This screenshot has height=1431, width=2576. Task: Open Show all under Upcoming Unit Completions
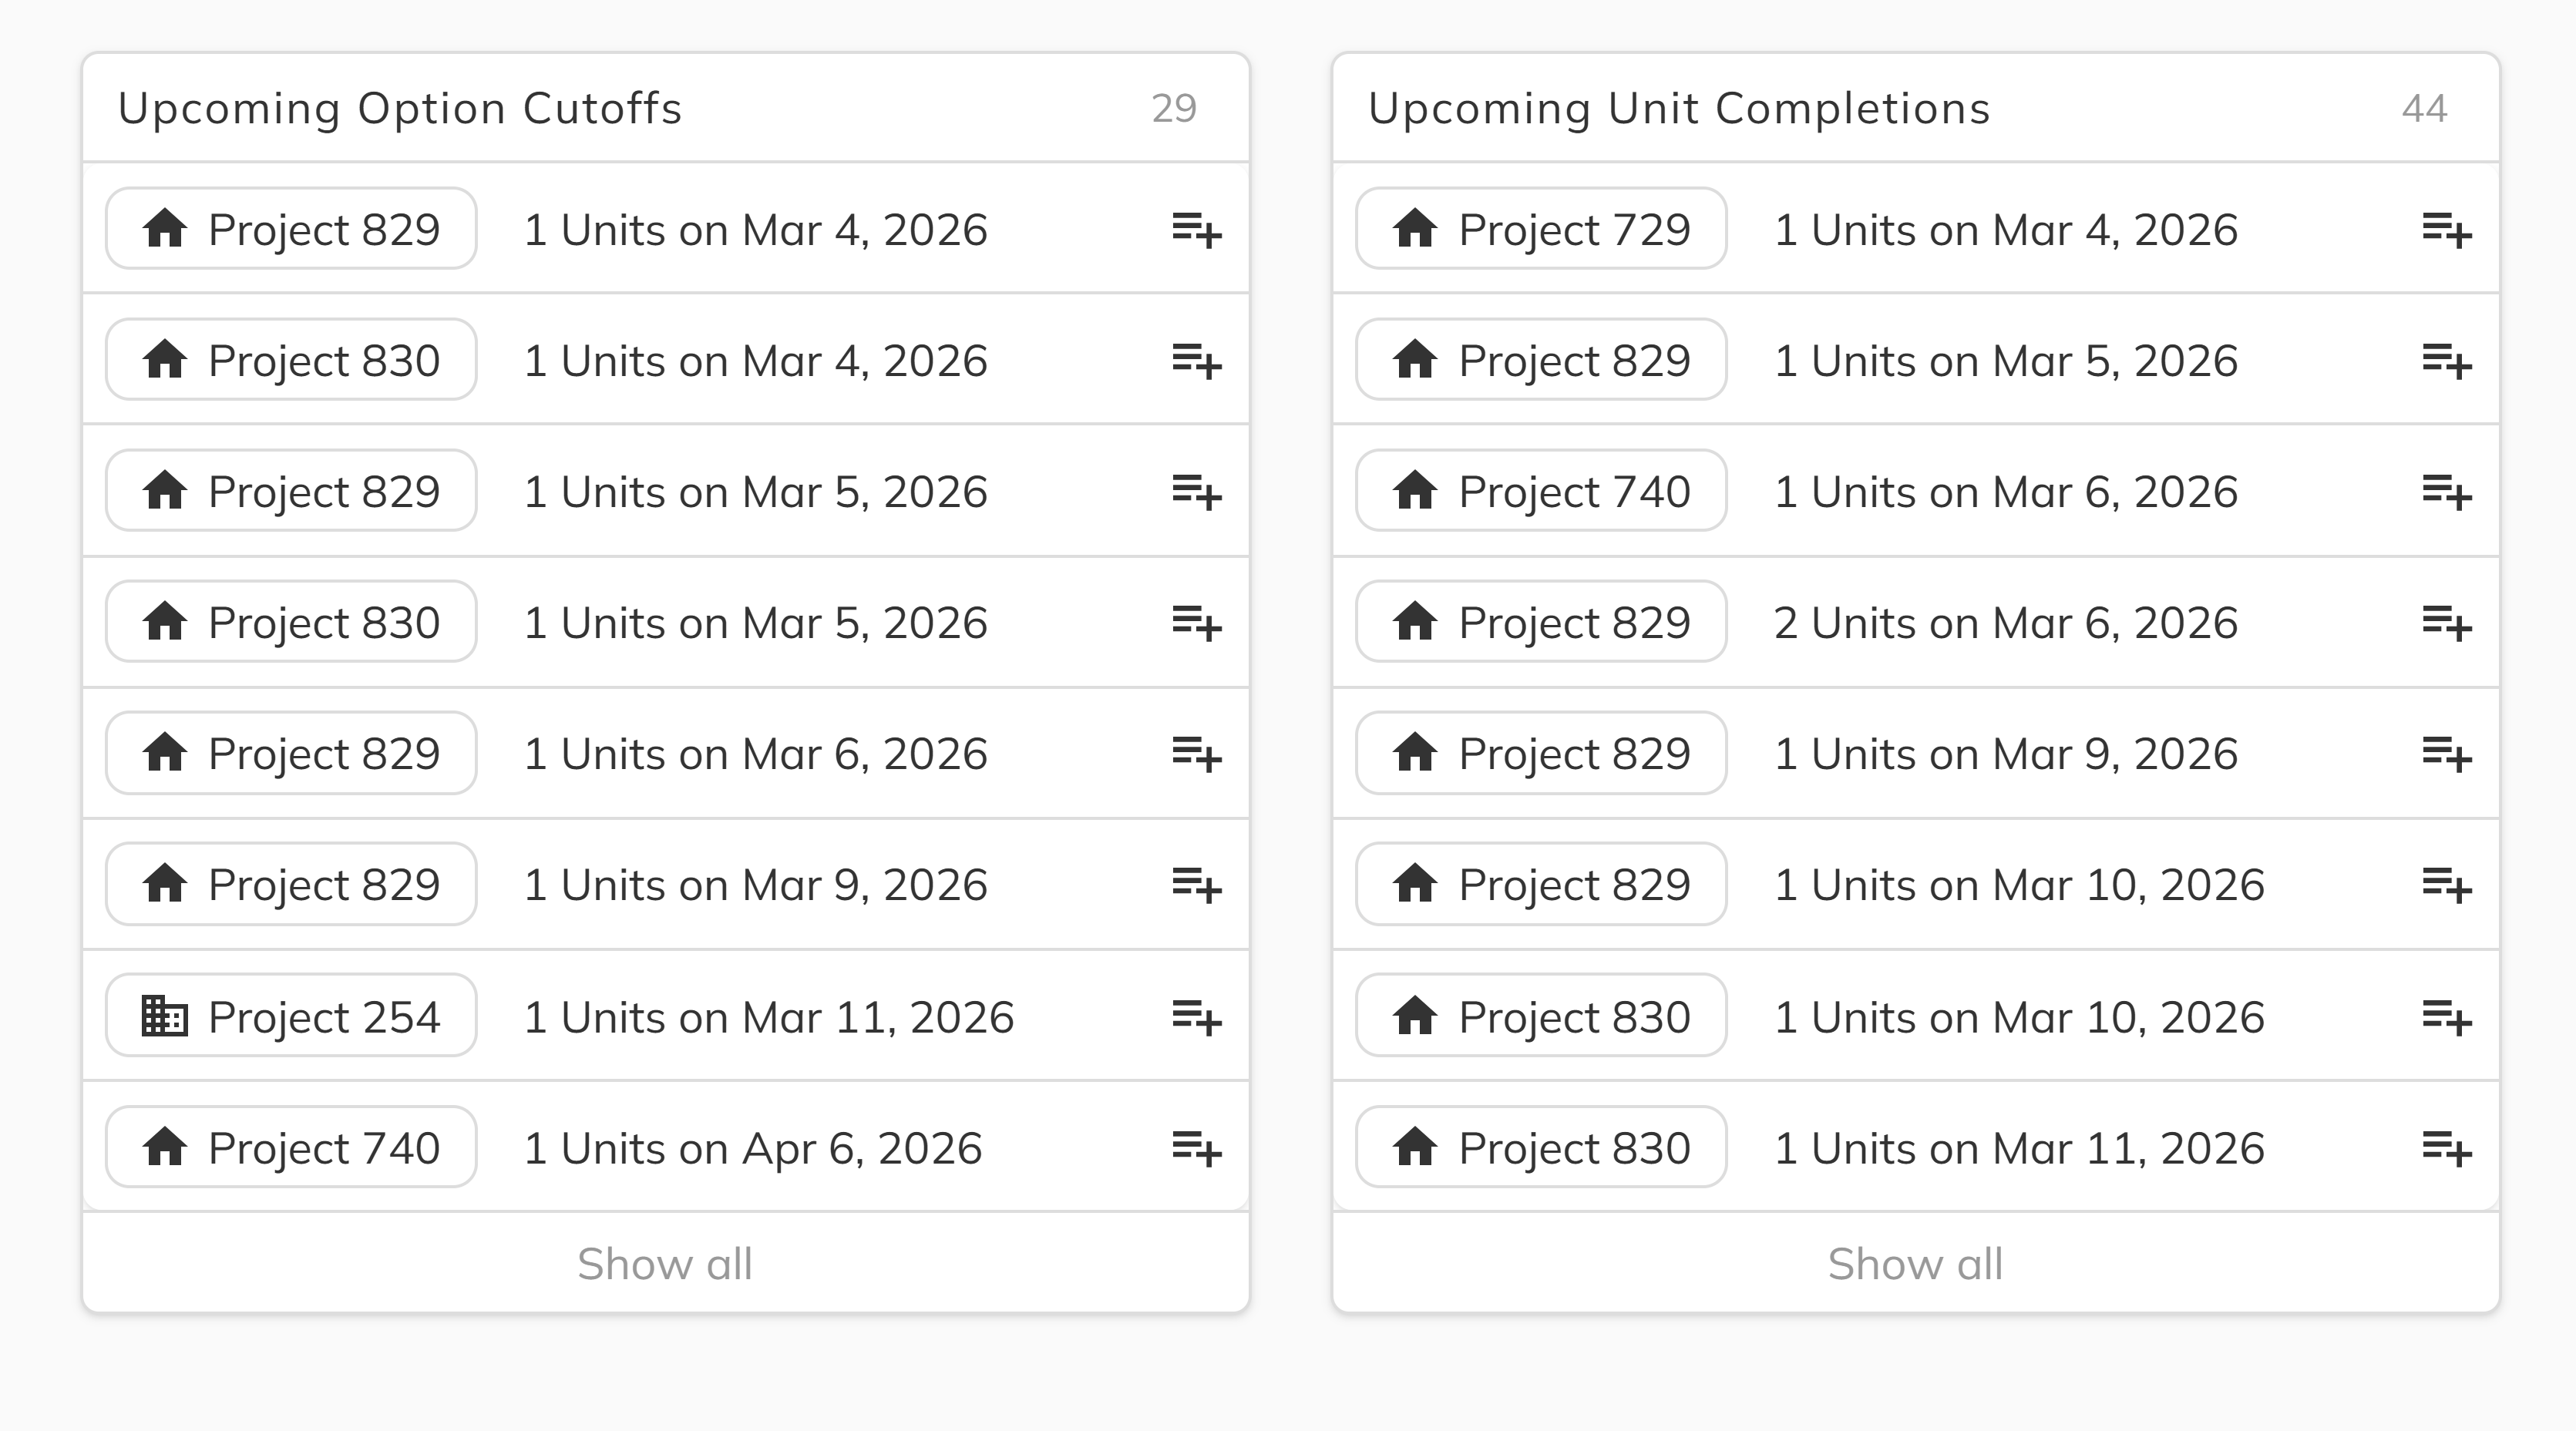pos(1915,1263)
